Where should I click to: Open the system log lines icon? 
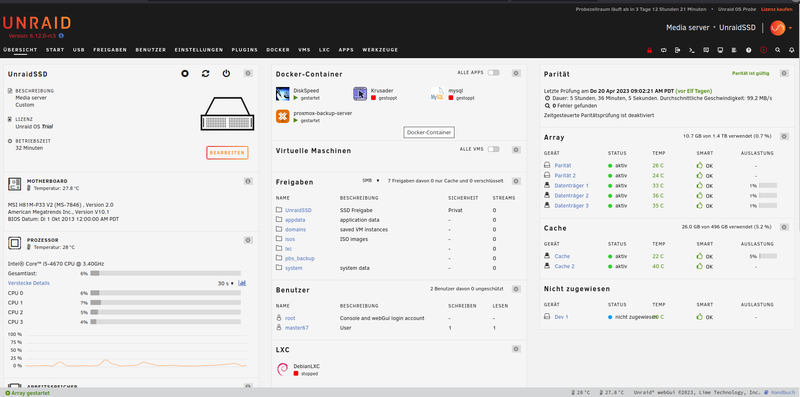tap(734, 50)
